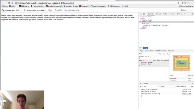
Task: Open the Chrome three-dot menu
Action: (192, 3)
